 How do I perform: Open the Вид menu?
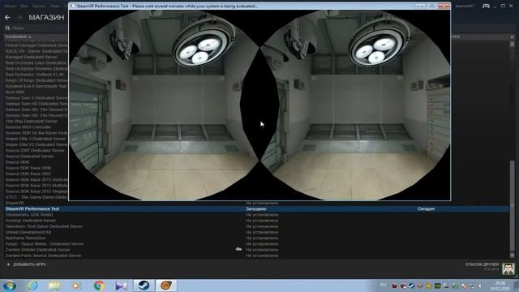pyautogui.click(x=24, y=6)
